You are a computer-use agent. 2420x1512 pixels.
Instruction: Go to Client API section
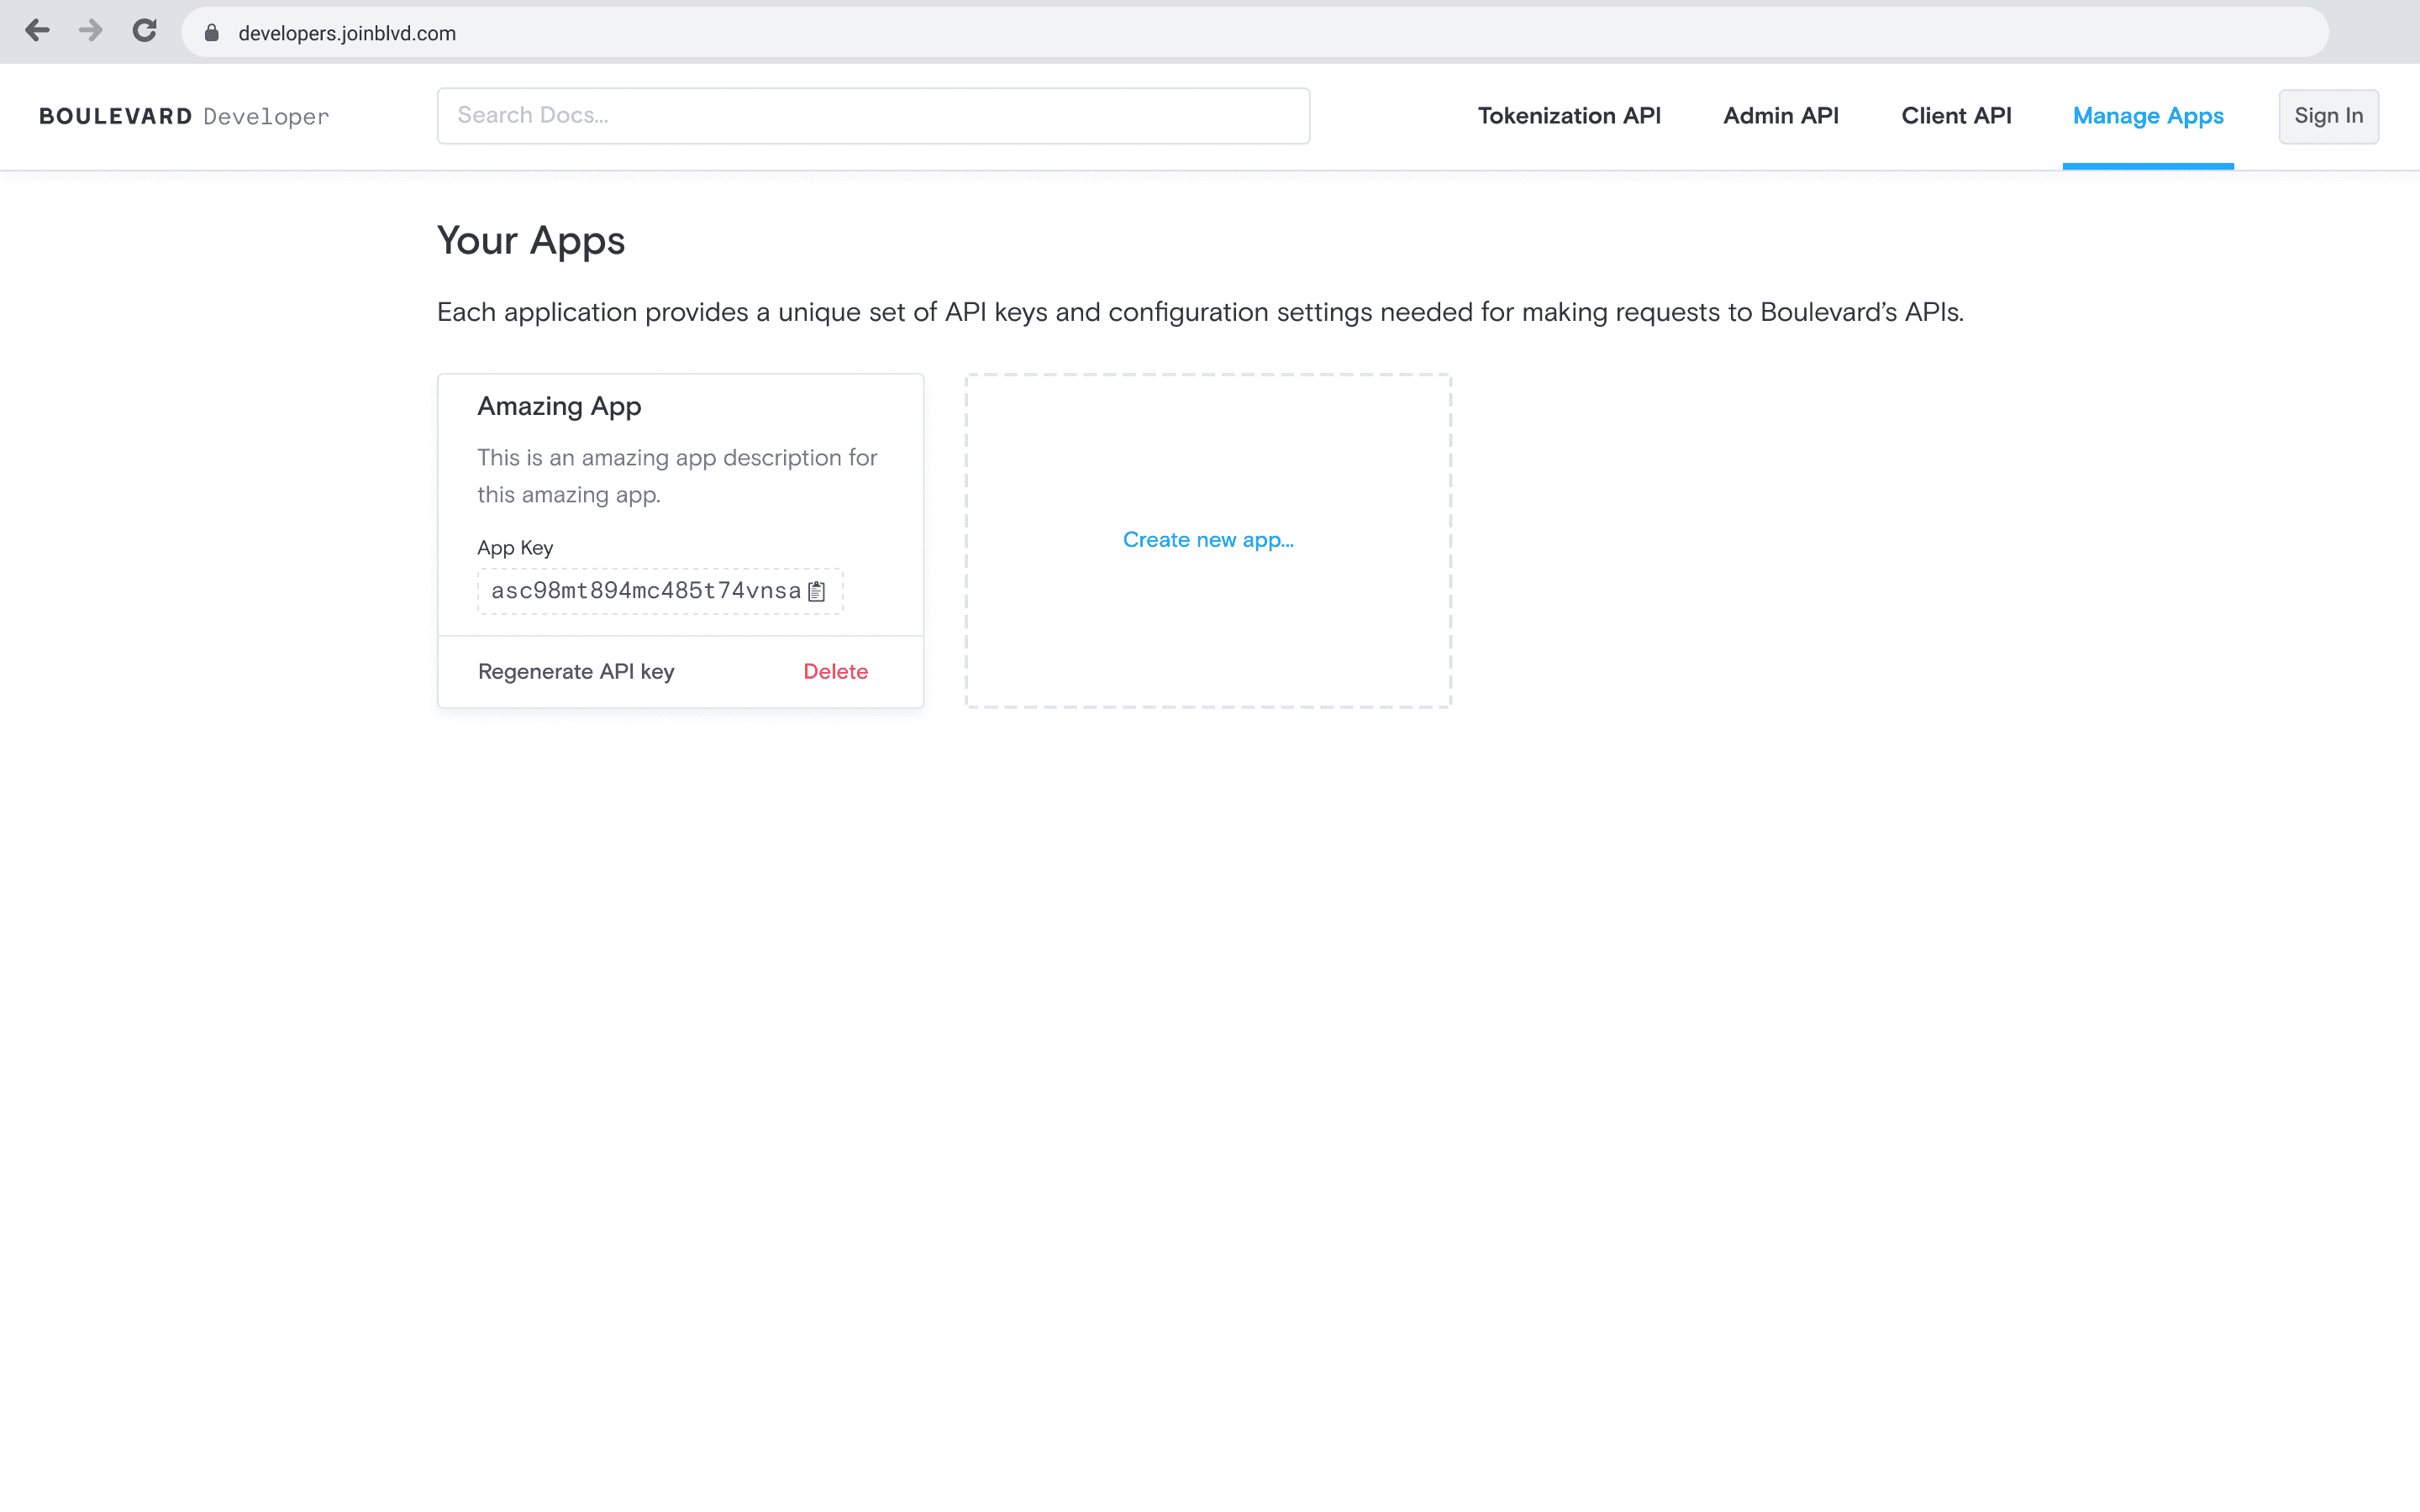tap(1956, 116)
